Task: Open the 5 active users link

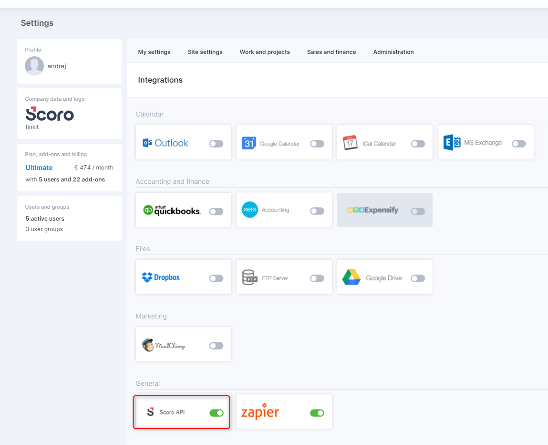Action: pos(45,218)
